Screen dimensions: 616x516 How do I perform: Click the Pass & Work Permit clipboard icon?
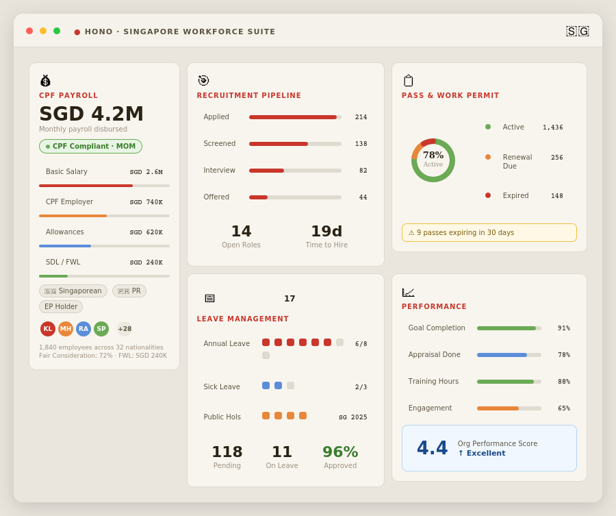point(408,81)
